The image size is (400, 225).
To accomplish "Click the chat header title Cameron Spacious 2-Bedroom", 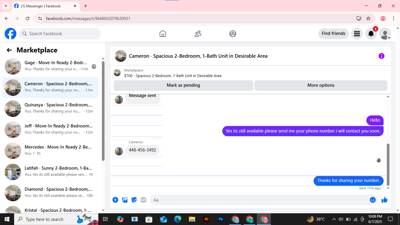I will tap(198, 56).
